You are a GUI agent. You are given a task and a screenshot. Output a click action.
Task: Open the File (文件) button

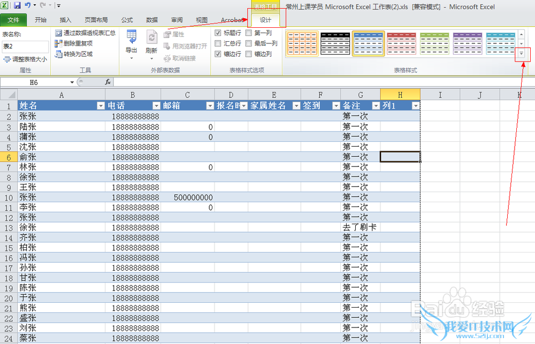coord(13,20)
